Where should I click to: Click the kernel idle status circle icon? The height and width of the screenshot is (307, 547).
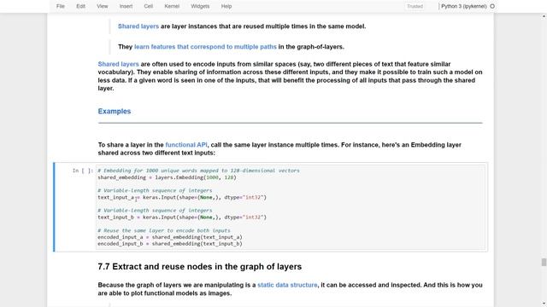(x=492, y=6)
